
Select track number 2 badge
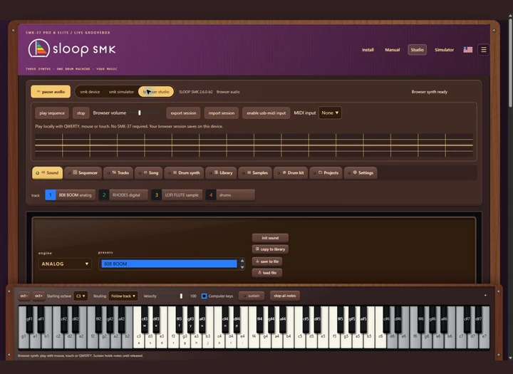coord(104,195)
